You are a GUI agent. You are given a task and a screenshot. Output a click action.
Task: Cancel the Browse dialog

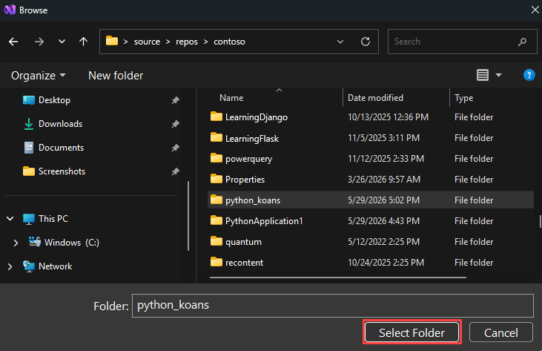[x=501, y=332]
